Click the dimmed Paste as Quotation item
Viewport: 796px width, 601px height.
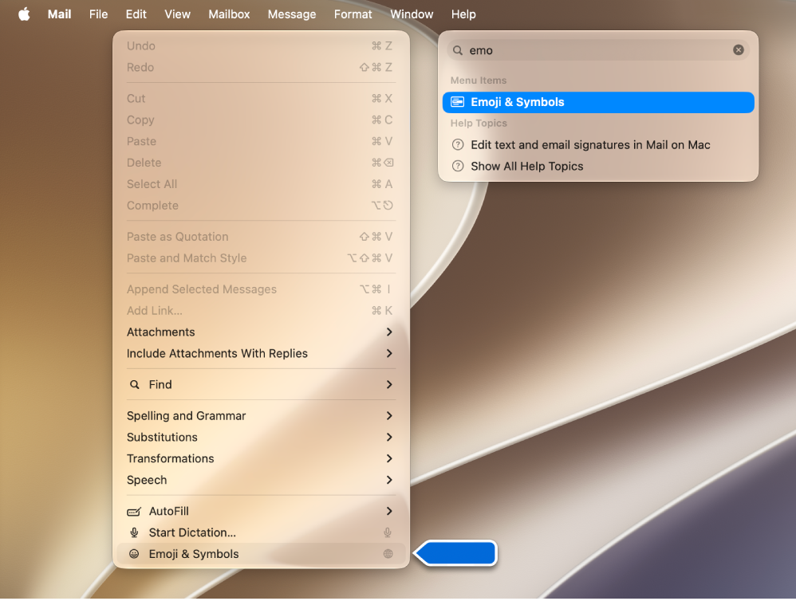point(261,237)
